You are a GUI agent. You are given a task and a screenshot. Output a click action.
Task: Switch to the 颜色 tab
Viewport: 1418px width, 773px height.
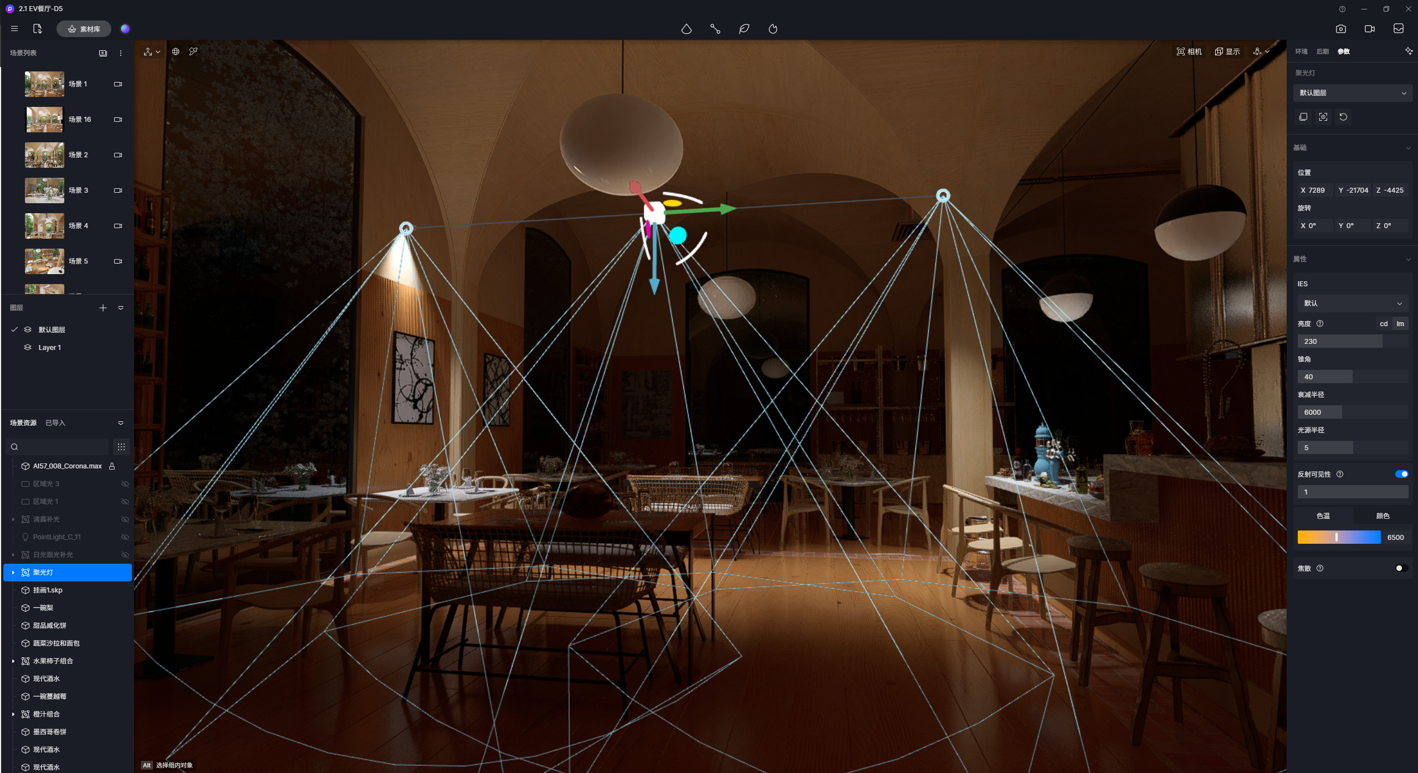point(1383,516)
